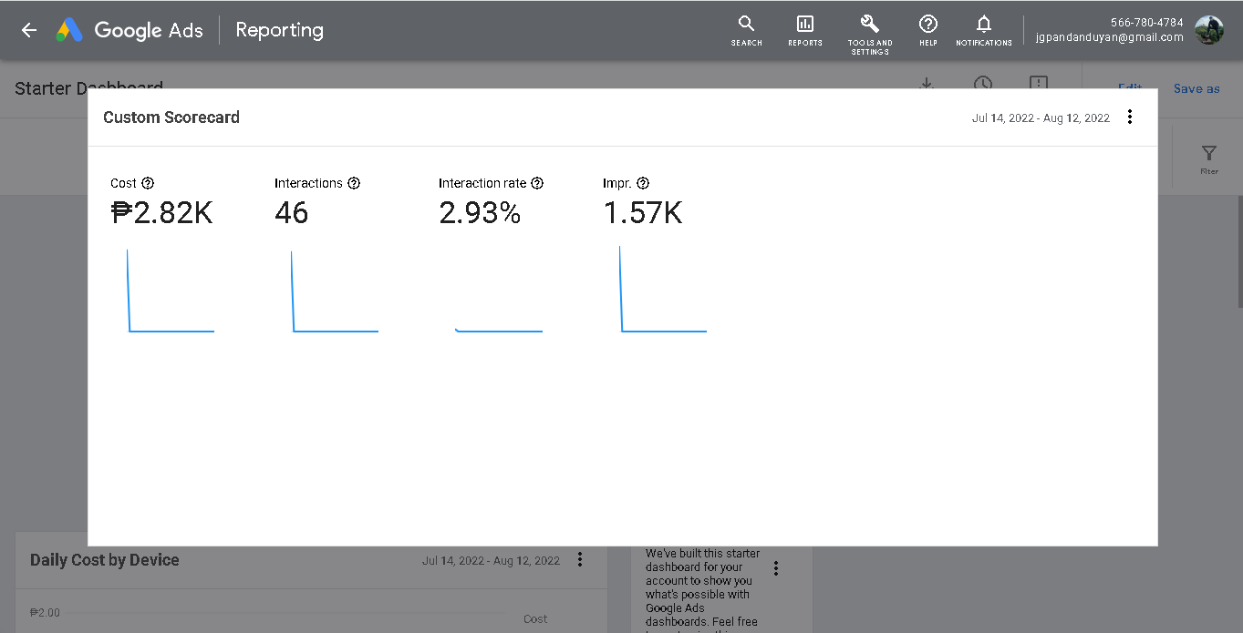The width and height of the screenshot is (1243, 633).
Task: Open starter dashboard note options menu
Action: click(x=776, y=568)
